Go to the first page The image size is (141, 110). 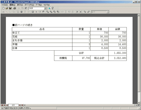[x=5, y=105]
